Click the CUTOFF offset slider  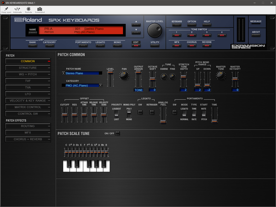(64, 115)
